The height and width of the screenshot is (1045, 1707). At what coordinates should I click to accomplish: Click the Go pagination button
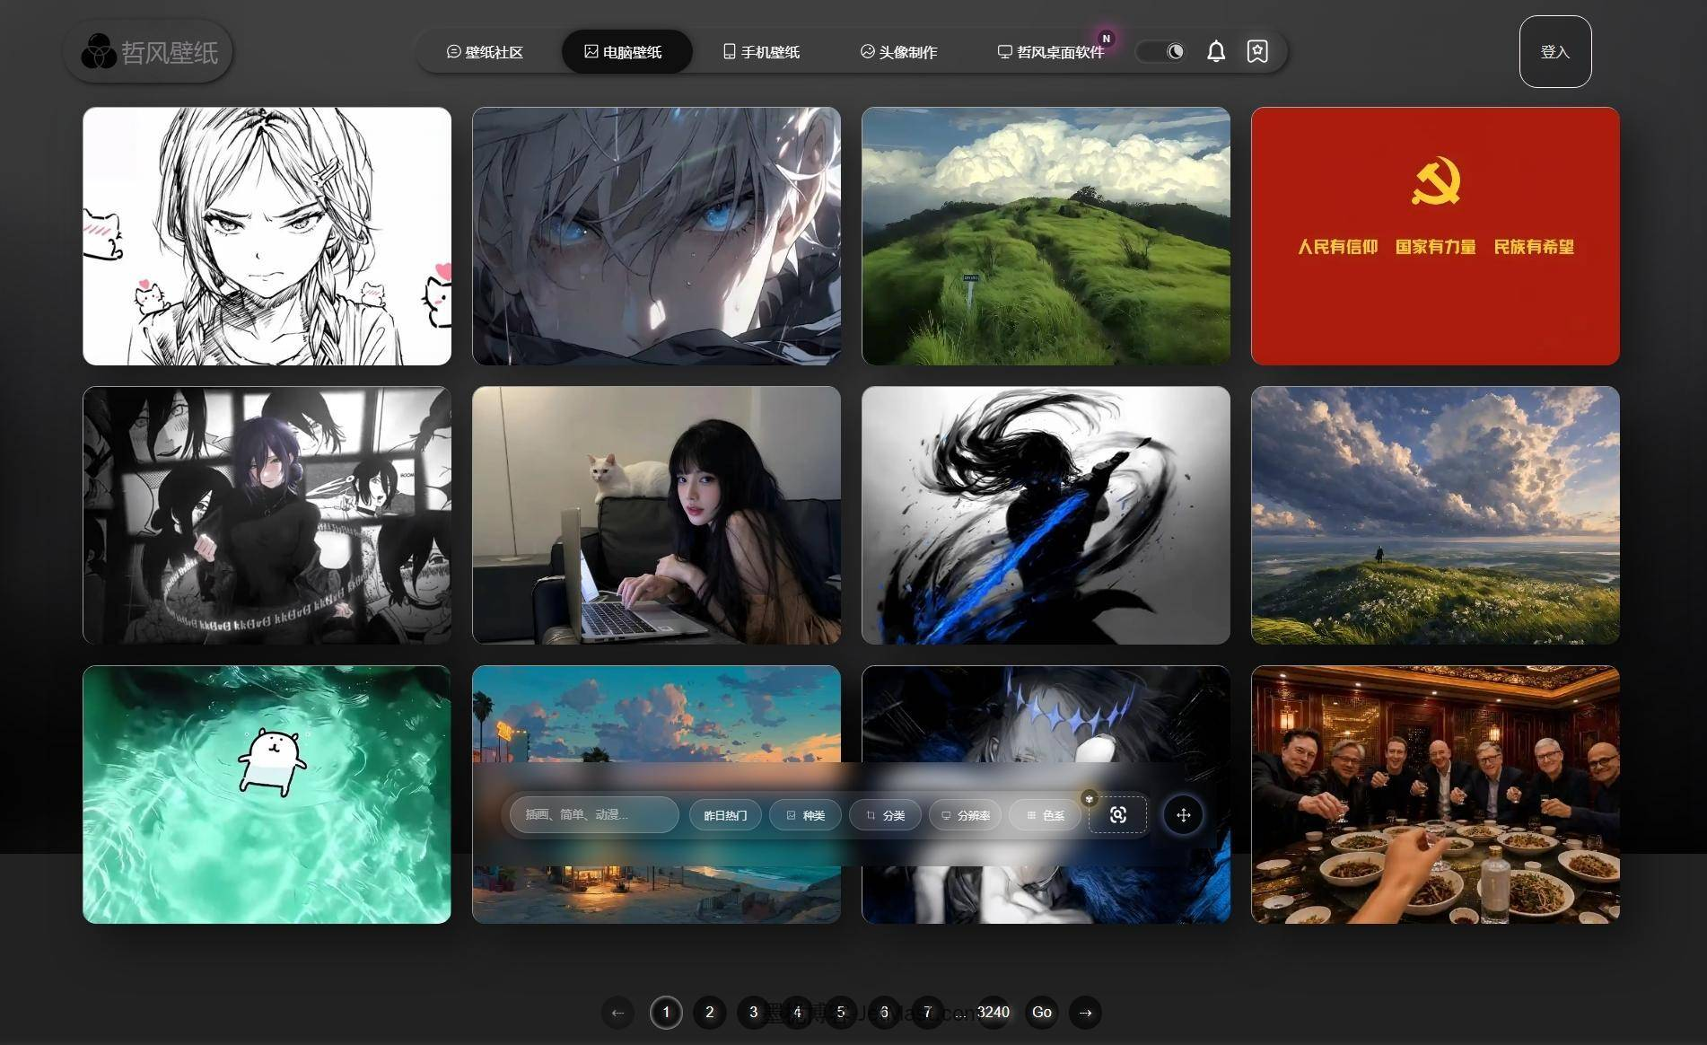1042,1013
